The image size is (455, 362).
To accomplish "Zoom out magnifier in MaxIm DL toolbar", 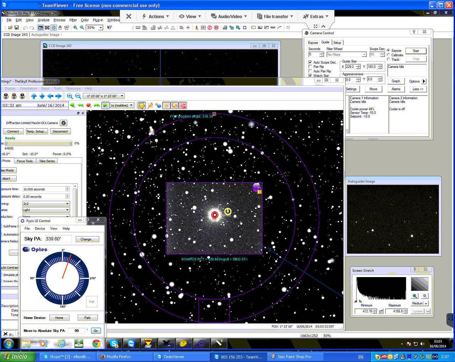I will [82, 28].
